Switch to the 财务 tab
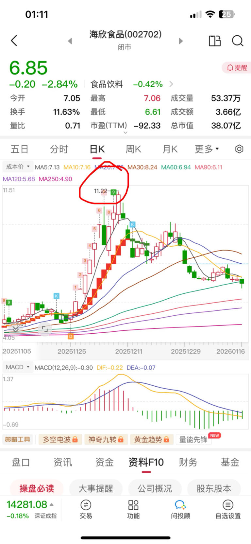 (x=188, y=462)
